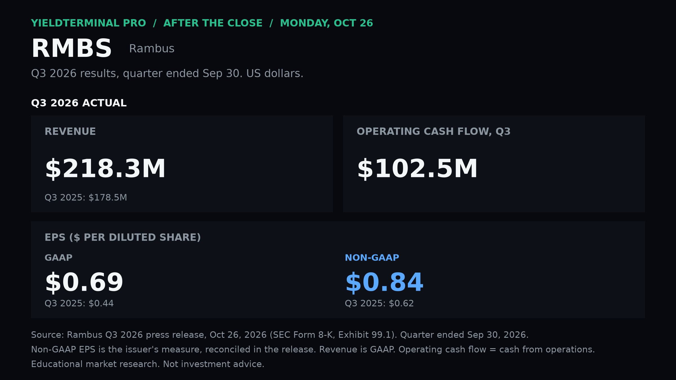Click the Rambus company name
676x380 pixels.
tap(152, 49)
